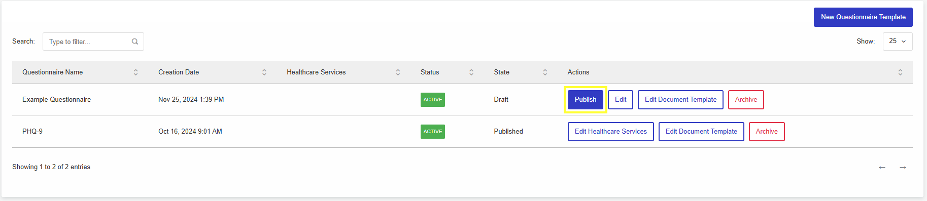Publish the Example Questionnaire
Viewport: 927px width, 201px height.
click(x=586, y=100)
